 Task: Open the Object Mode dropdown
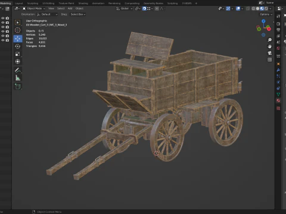34,8
